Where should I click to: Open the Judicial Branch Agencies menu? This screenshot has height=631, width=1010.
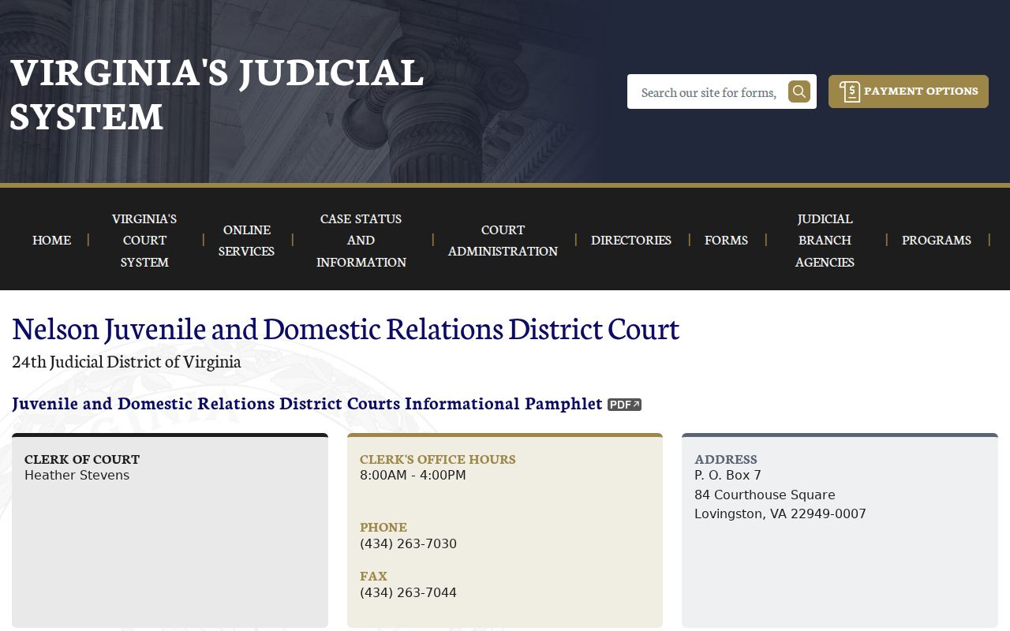(x=825, y=240)
